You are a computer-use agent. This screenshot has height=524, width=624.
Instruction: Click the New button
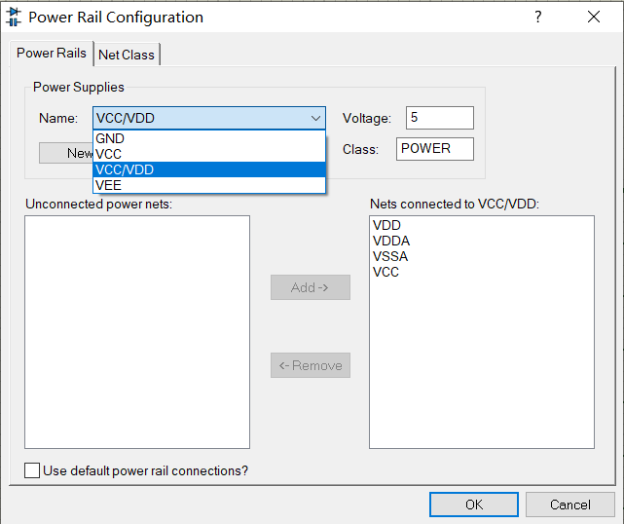tap(66, 153)
